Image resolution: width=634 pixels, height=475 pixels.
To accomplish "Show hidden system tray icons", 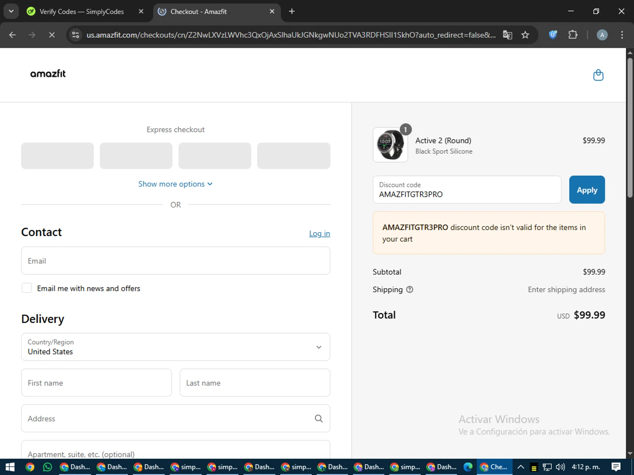I will click(x=521, y=467).
